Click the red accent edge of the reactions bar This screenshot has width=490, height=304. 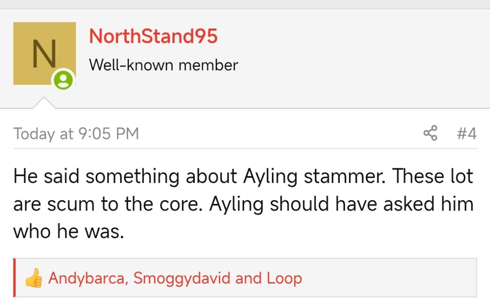(15, 278)
